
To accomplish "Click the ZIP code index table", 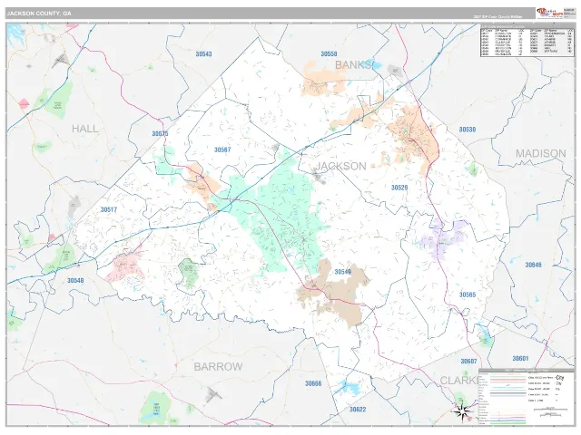I will coord(527,41).
